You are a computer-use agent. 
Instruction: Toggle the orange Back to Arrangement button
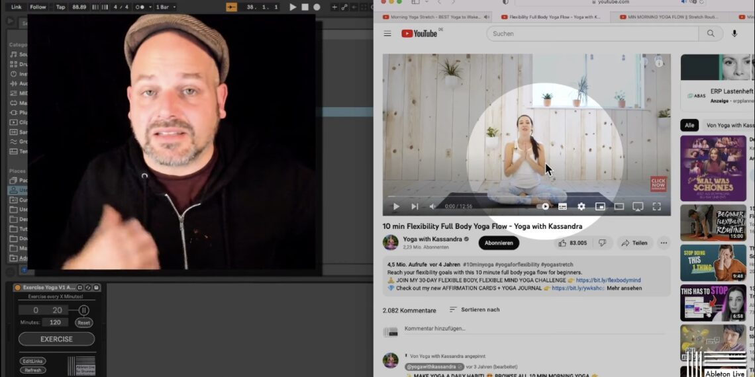pyautogui.click(x=232, y=7)
